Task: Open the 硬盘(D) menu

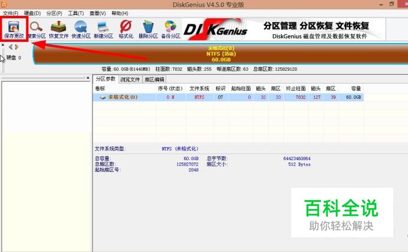Action: click(x=32, y=14)
